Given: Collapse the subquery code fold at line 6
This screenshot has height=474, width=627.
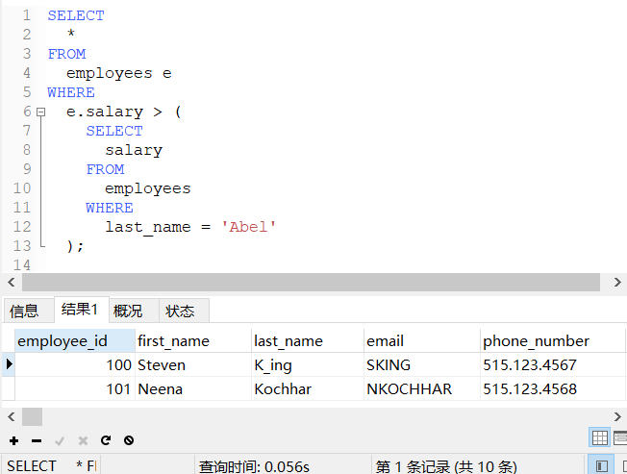Looking at the screenshot, I should [40, 112].
